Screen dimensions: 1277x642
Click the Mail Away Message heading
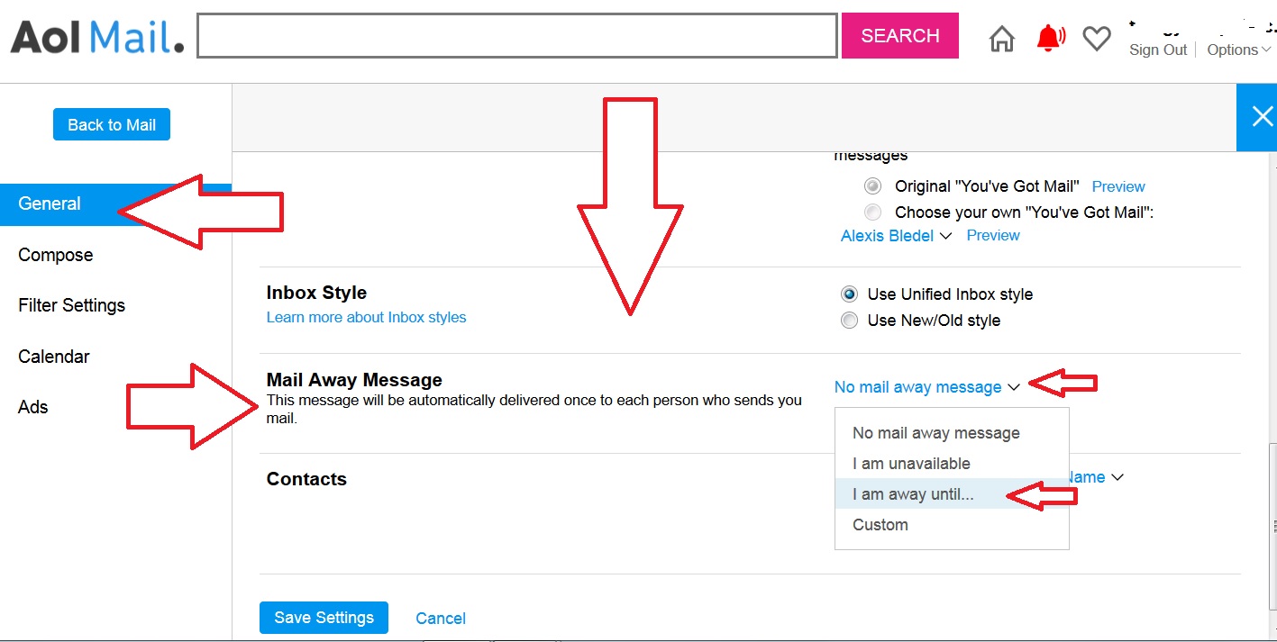(x=354, y=380)
